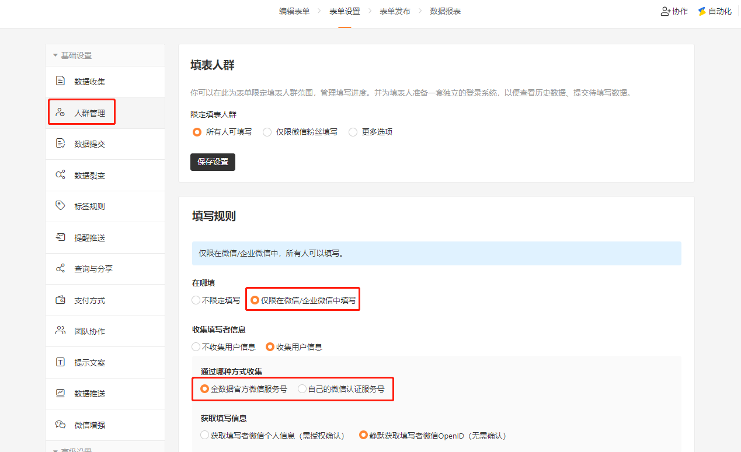Click the 提示文案 text icon
Viewport: 741px width, 452px height.
(60, 362)
